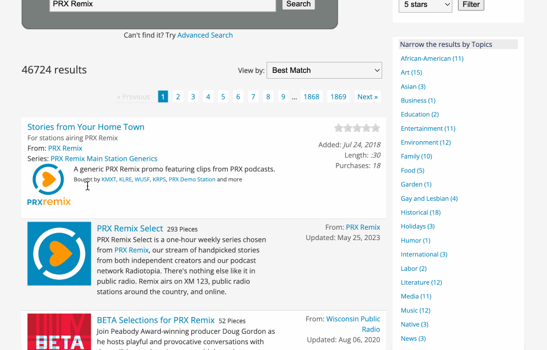Click the Purchases: 18 text
This screenshot has width=547, height=350.
(358, 166)
